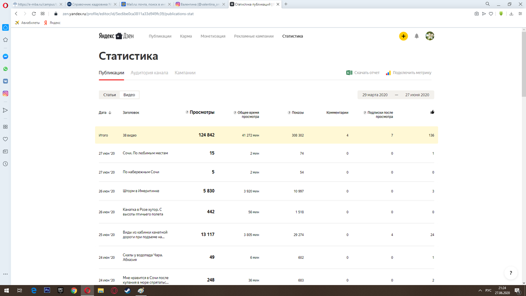Click the Просмотры column header
Screen dimensions: 526x296
tap(202, 112)
